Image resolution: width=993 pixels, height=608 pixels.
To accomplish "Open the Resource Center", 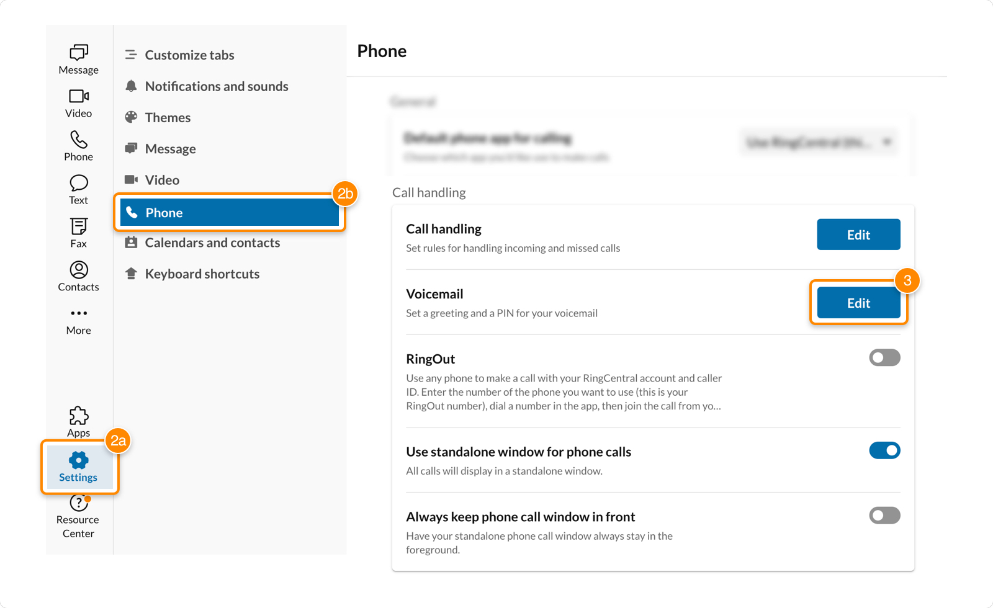I will pyautogui.click(x=78, y=517).
